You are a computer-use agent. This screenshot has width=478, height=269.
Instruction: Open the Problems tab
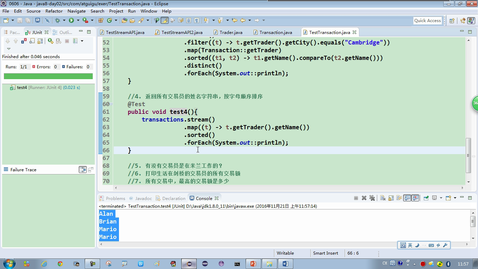[x=112, y=198]
